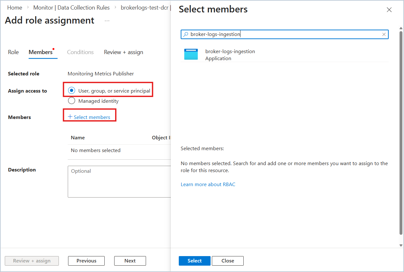Click the panel scrollbar up arrow
This screenshot has width=404, height=272.
[x=401, y=28]
